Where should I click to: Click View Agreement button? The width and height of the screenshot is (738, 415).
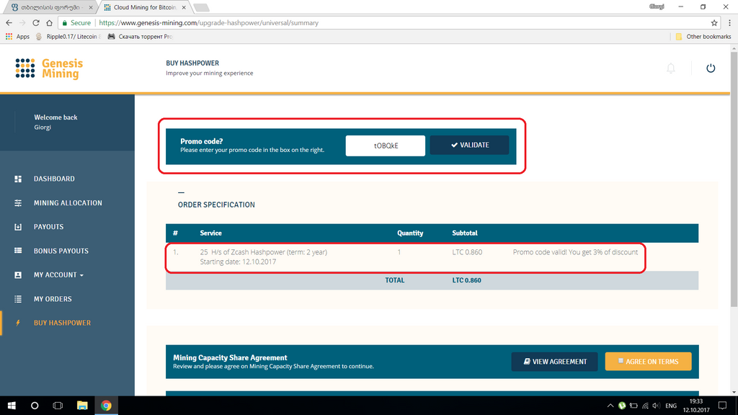554,362
